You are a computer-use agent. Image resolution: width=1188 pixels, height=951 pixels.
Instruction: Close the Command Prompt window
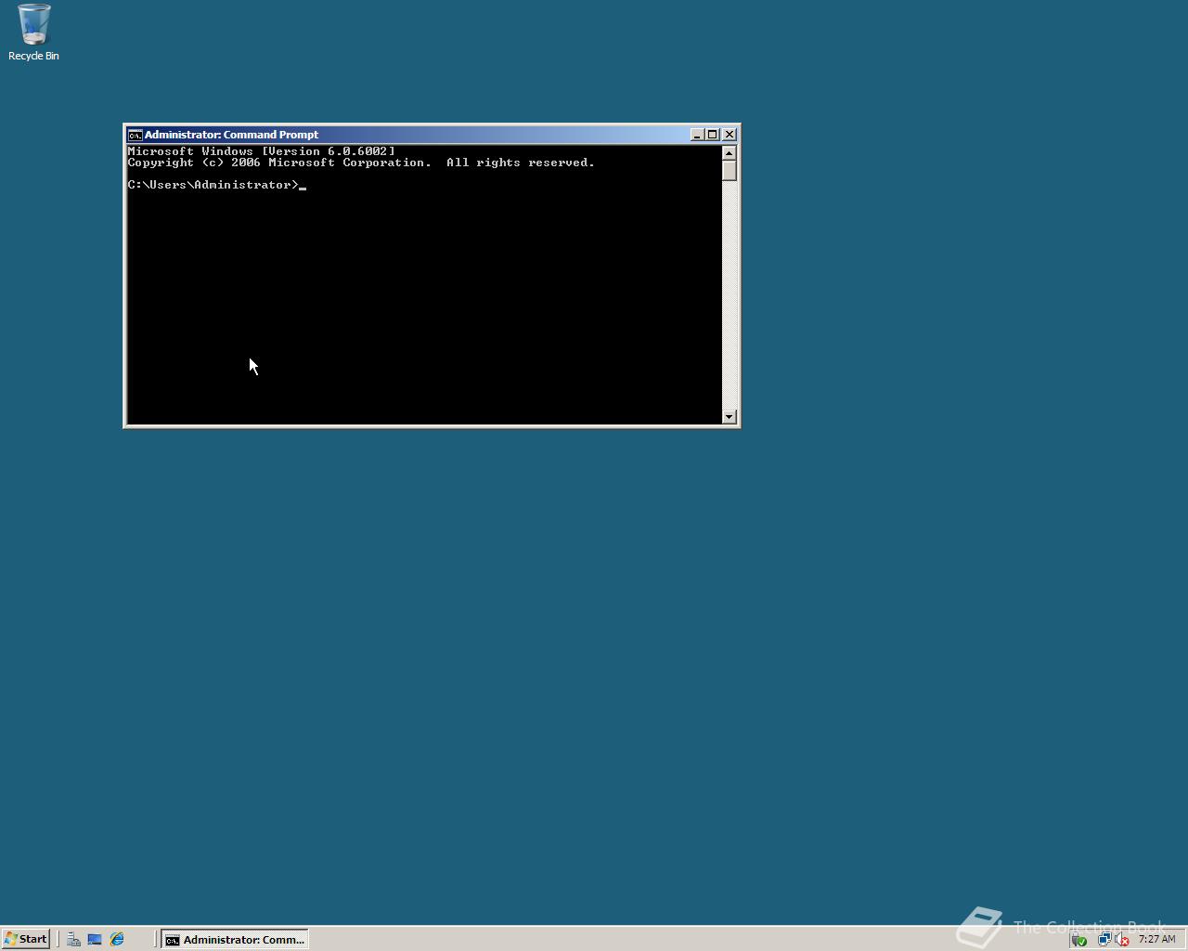[730, 135]
